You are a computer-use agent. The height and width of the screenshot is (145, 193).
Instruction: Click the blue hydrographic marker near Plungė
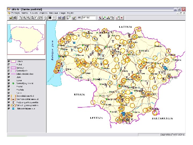point(74,43)
